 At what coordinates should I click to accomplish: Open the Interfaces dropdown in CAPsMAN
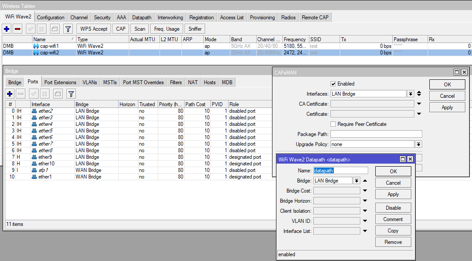pos(410,93)
